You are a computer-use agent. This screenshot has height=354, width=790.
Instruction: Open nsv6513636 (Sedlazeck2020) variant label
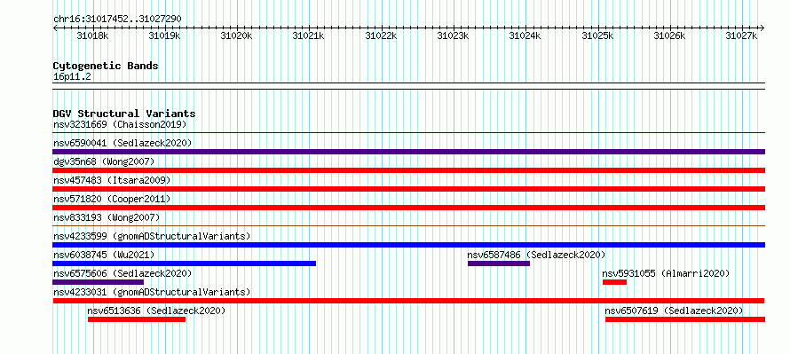[156, 311]
